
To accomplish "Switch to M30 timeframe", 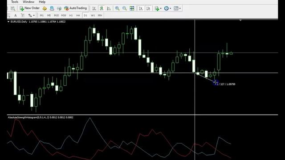I will click(x=64, y=16).
